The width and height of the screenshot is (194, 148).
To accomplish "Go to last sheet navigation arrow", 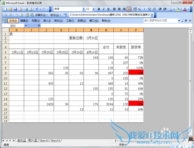I will tap(14, 141).
